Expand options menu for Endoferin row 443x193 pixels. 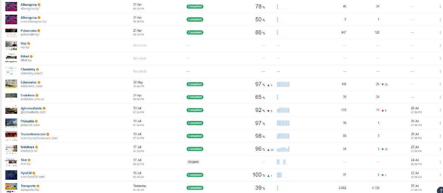[440, 97]
